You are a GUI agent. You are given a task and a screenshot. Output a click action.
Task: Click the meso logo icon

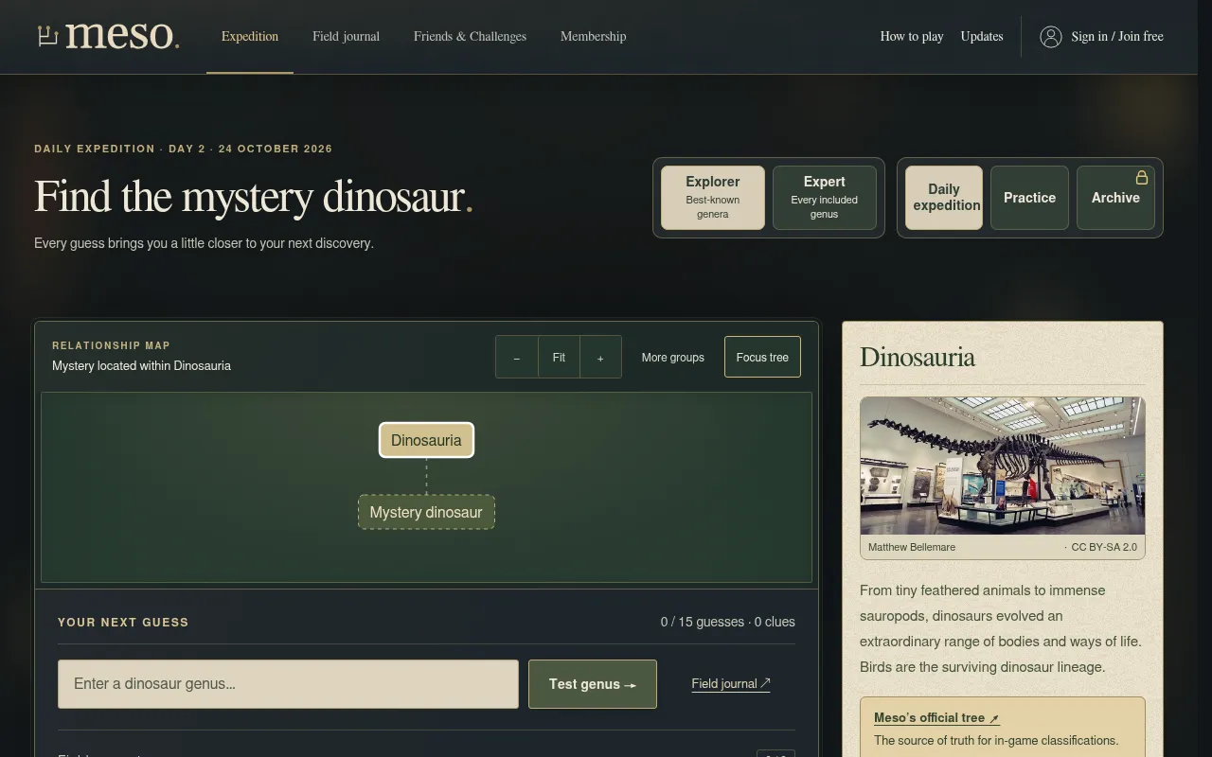point(48,36)
